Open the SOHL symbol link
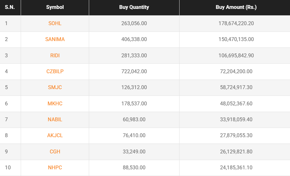The height and width of the screenshot is (176, 290). (x=55, y=23)
